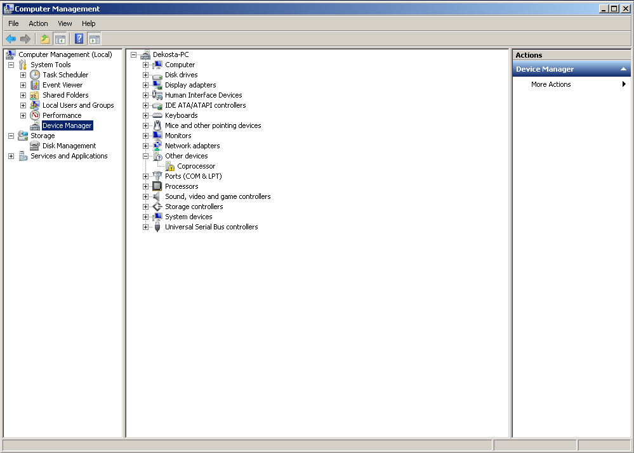
Task: Select Computer Management (Local) root
Action: [65, 54]
